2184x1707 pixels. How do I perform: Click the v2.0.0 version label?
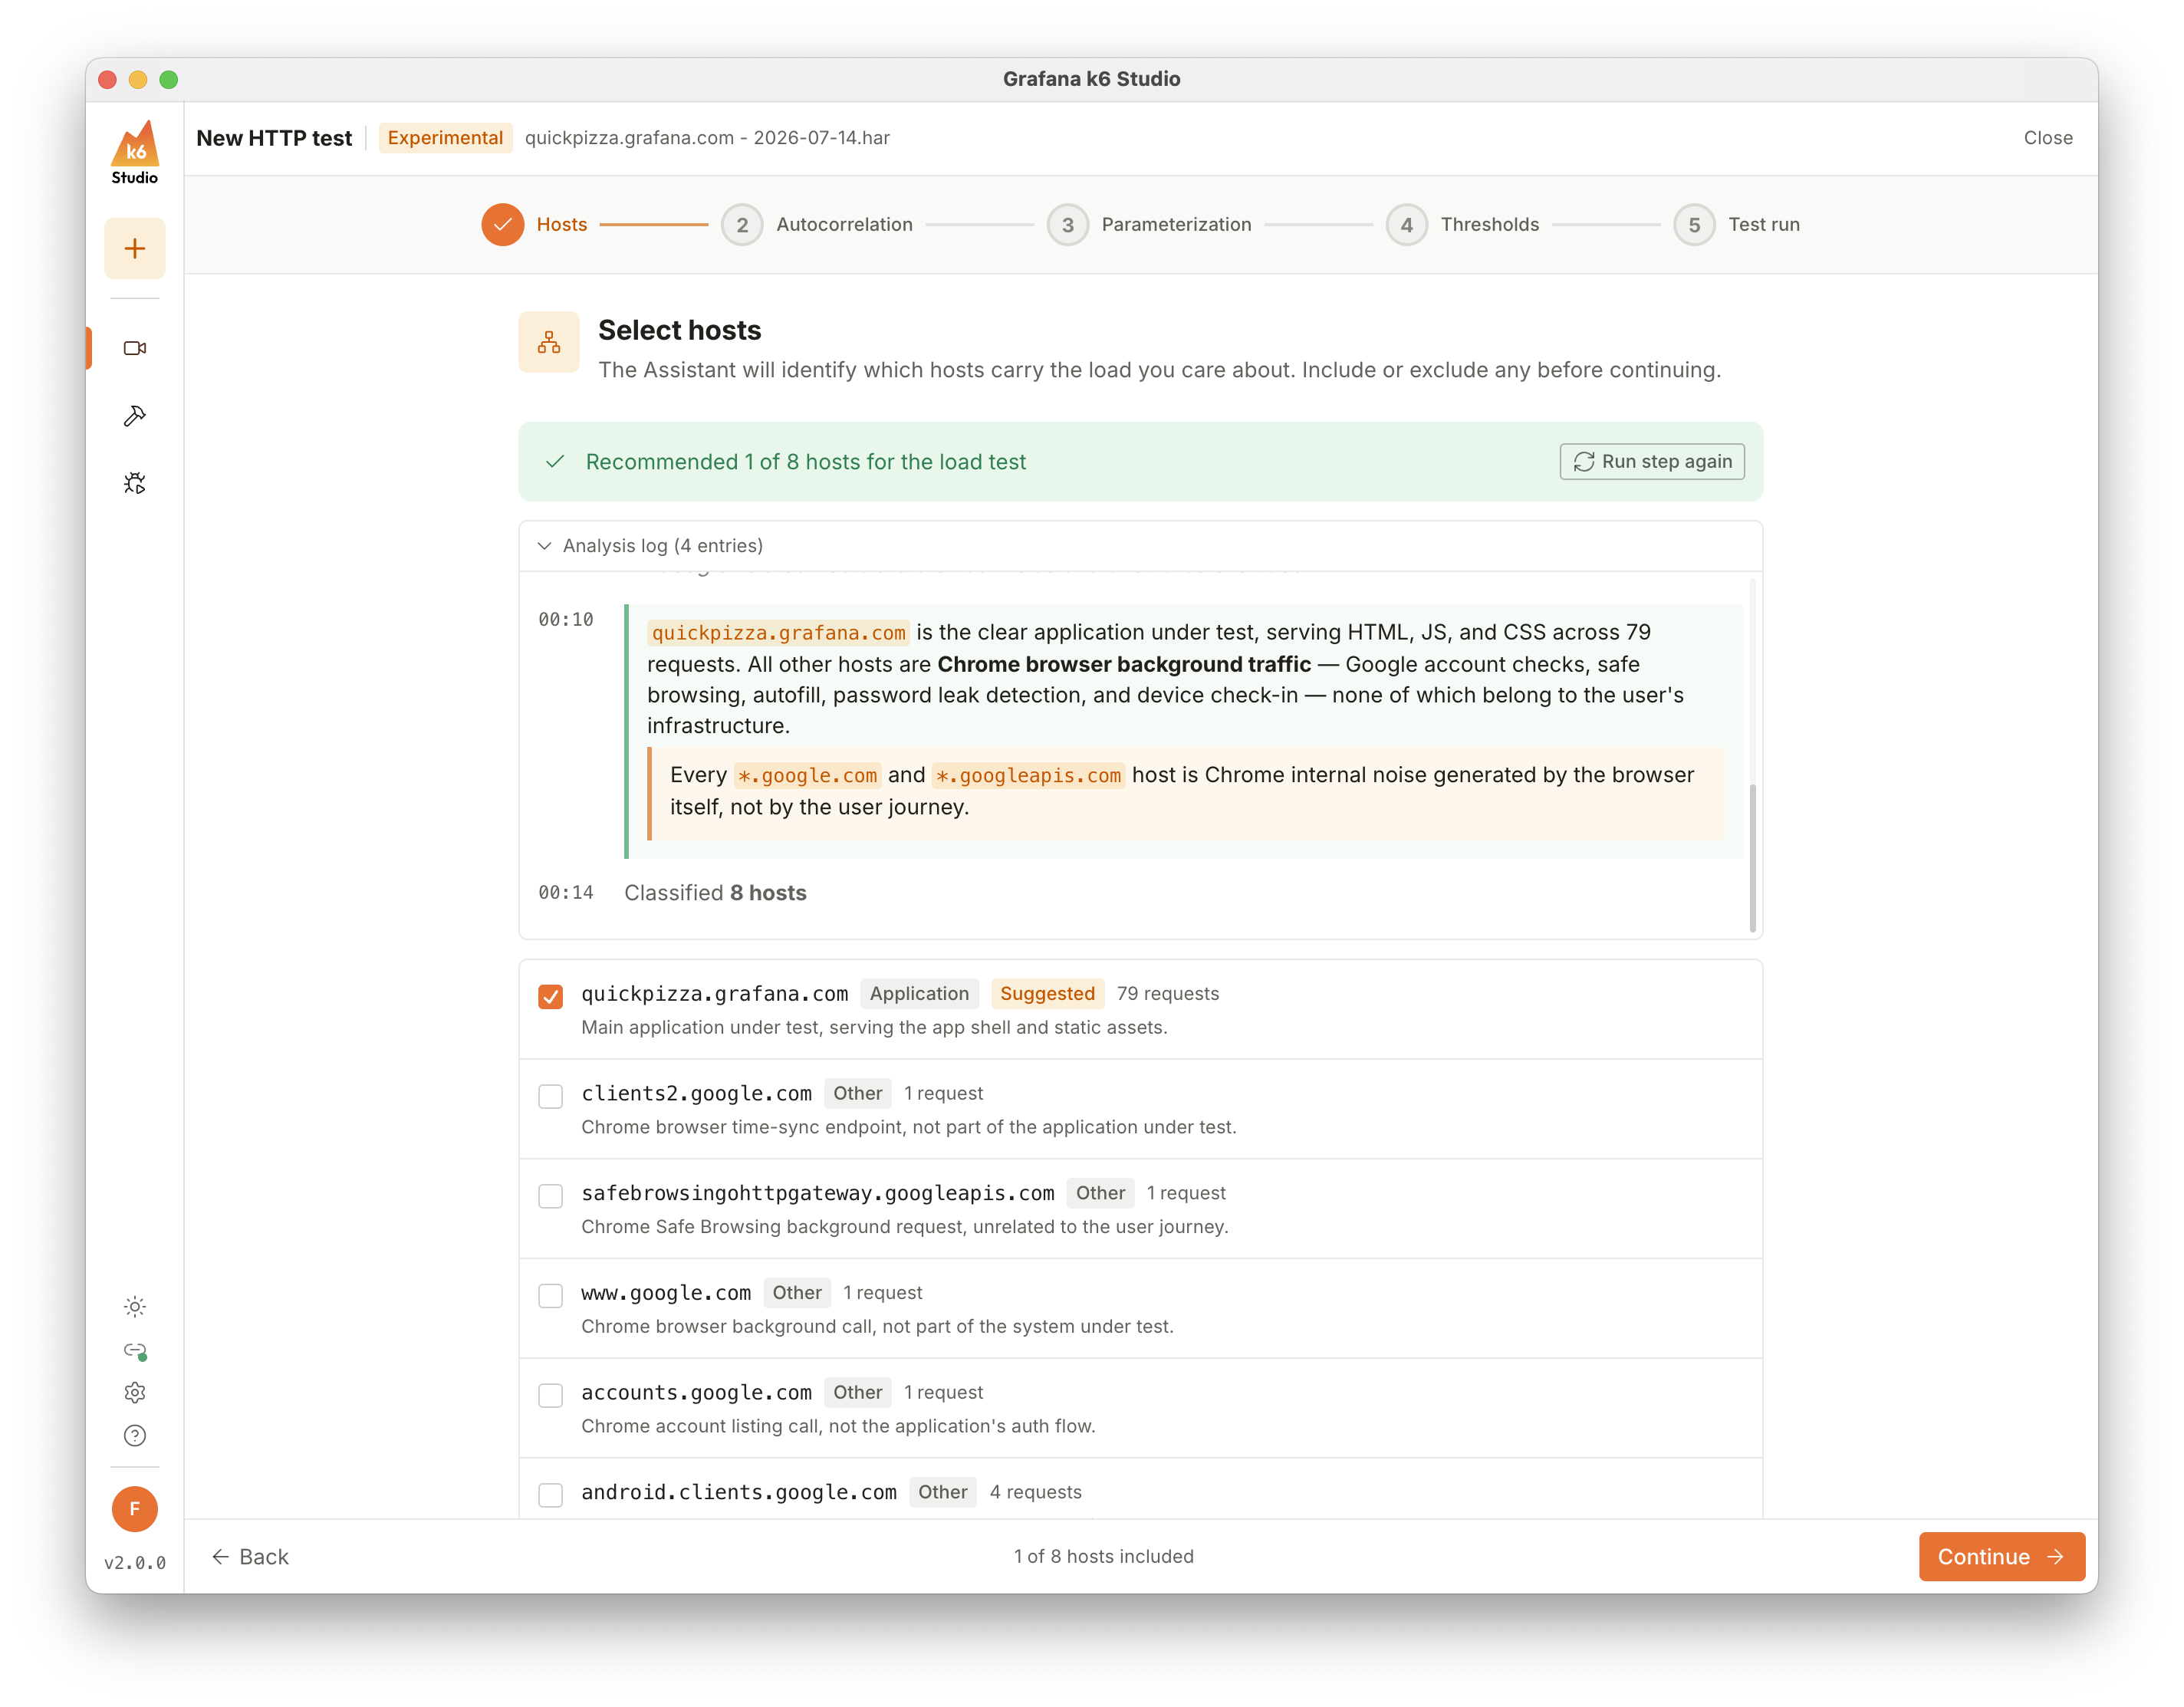coord(134,1563)
